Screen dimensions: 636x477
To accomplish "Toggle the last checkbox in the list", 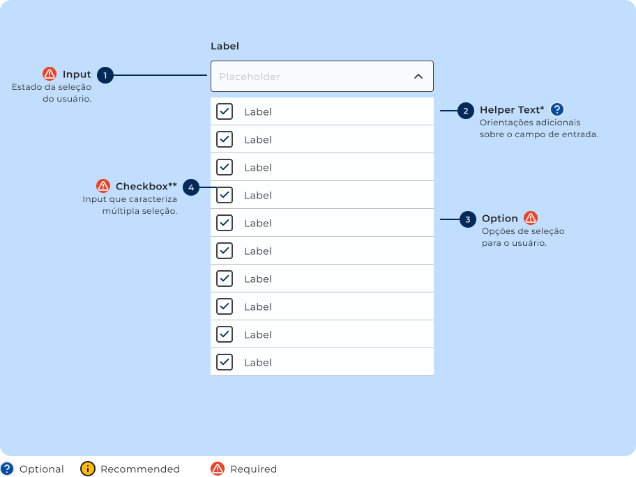I will 225,362.
